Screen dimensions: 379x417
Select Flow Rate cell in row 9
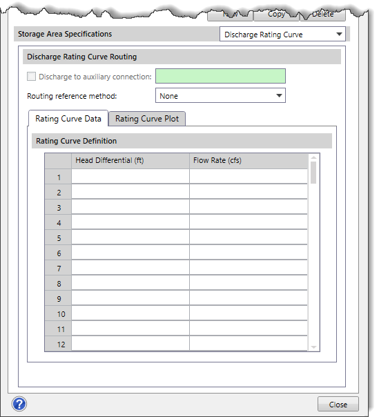[x=249, y=298]
